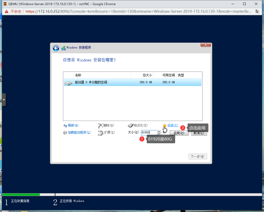Image resolution: width=264 pixels, height=212 pixels.
Task: Minimize the Chrome noVNC window
Action: (233, 4)
